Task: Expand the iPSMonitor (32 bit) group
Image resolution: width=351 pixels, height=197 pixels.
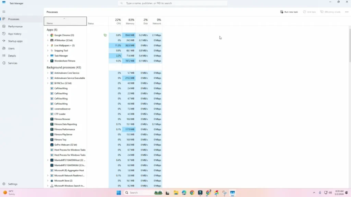Action: (x=48, y=40)
